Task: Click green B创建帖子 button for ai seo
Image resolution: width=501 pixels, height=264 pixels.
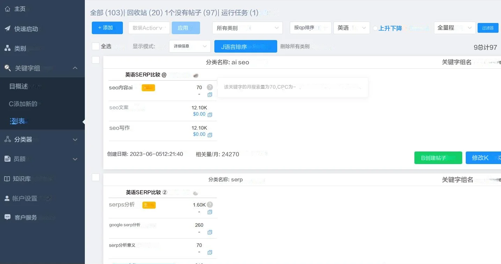Action: tap(438, 158)
